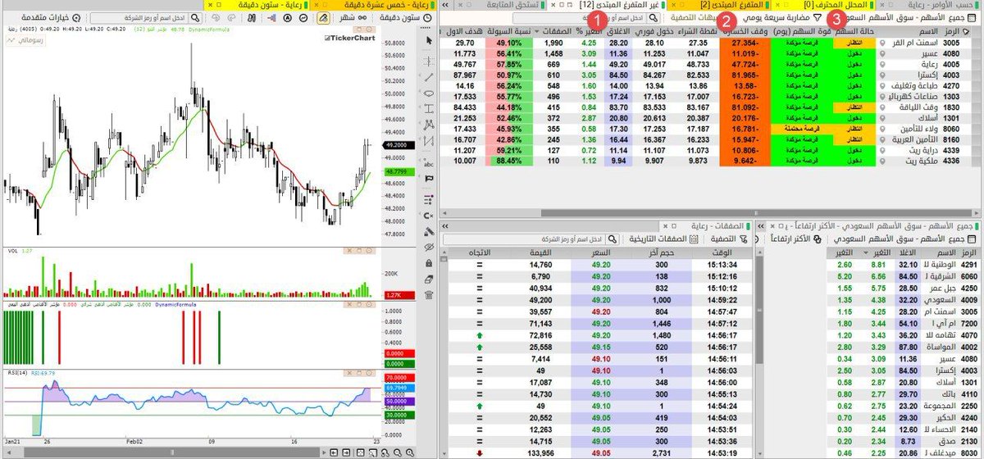Expand the الصفقات - رعاية panel chevron
984x459 pixels.
click(x=445, y=225)
